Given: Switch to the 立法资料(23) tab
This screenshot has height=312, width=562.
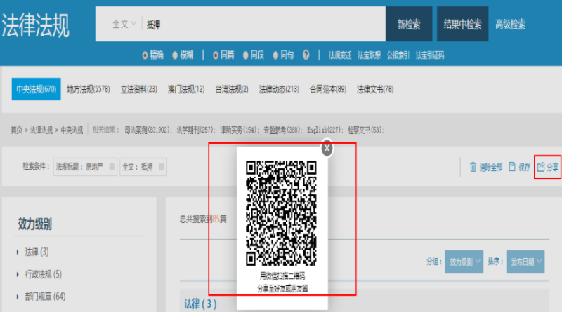Looking at the screenshot, I should pyautogui.click(x=138, y=89).
